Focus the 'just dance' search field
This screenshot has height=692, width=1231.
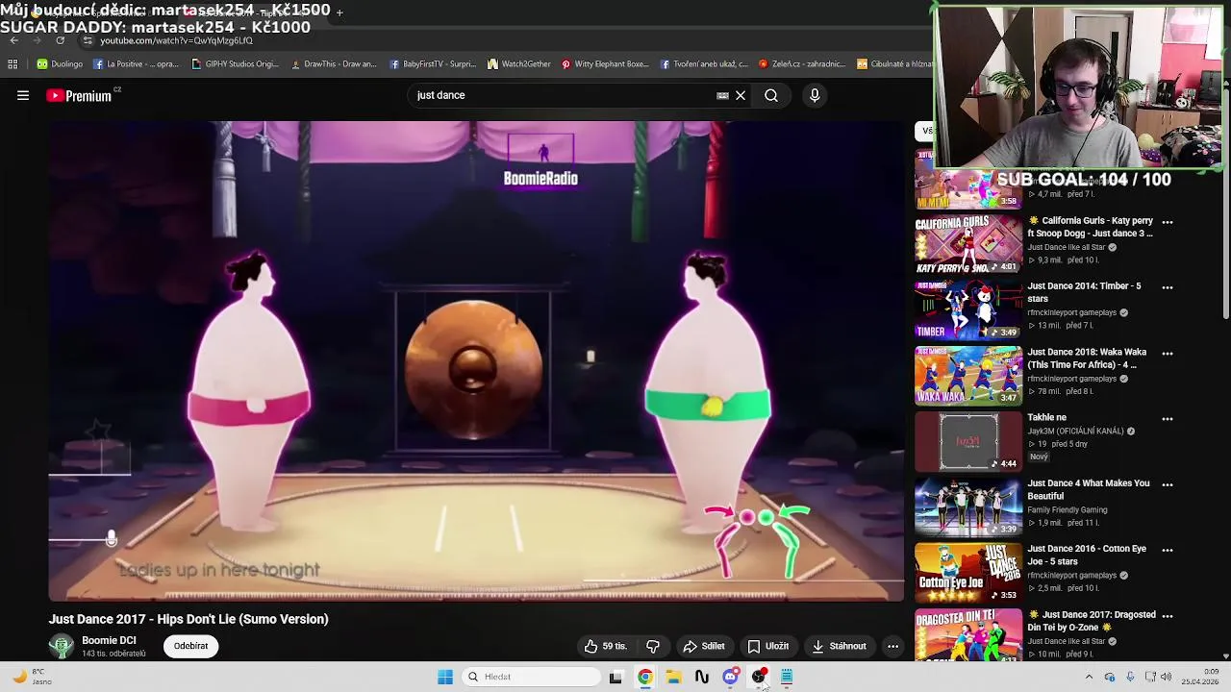tap(563, 95)
